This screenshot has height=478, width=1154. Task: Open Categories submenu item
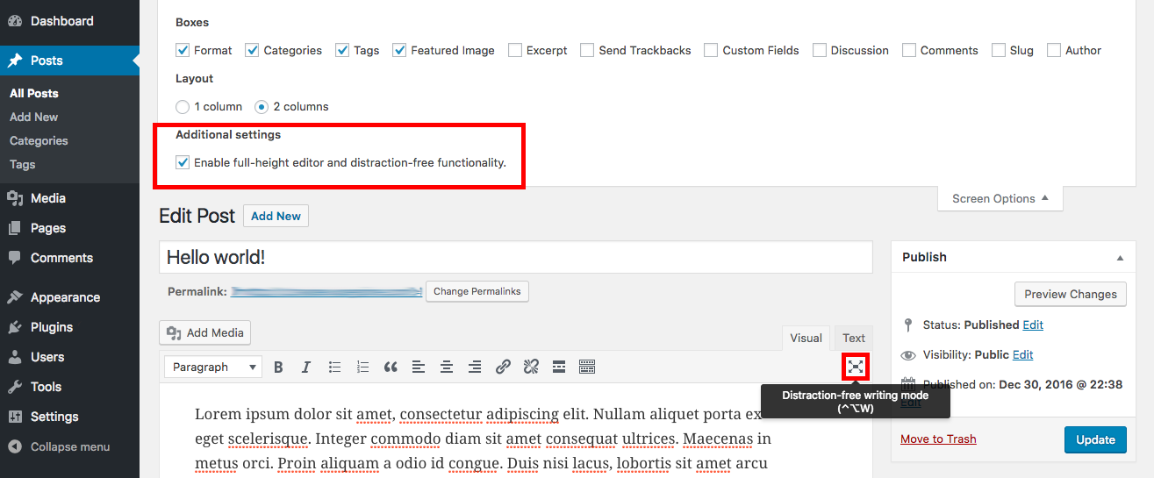pos(39,140)
